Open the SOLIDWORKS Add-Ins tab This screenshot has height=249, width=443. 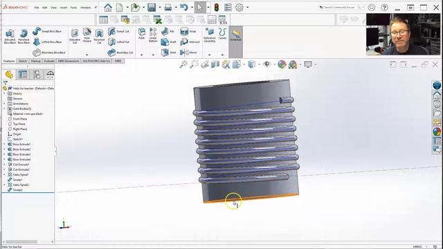point(96,61)
